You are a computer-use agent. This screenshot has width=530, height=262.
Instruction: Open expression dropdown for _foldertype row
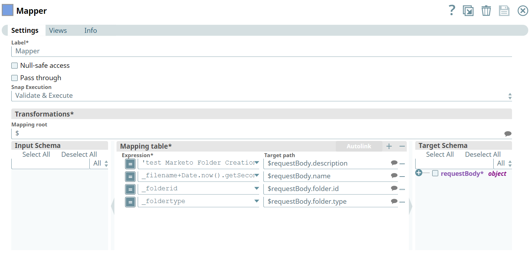257,201
